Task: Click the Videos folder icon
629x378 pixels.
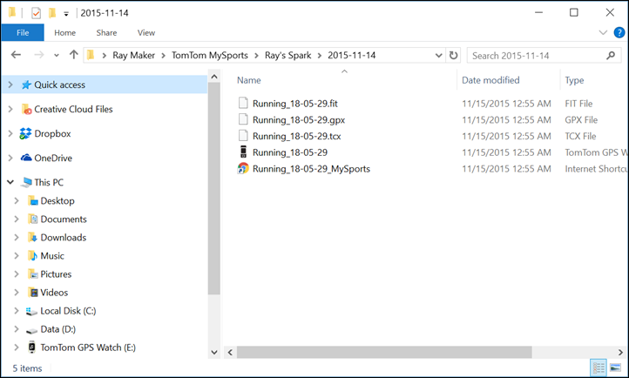Action: tap(32, 293)
